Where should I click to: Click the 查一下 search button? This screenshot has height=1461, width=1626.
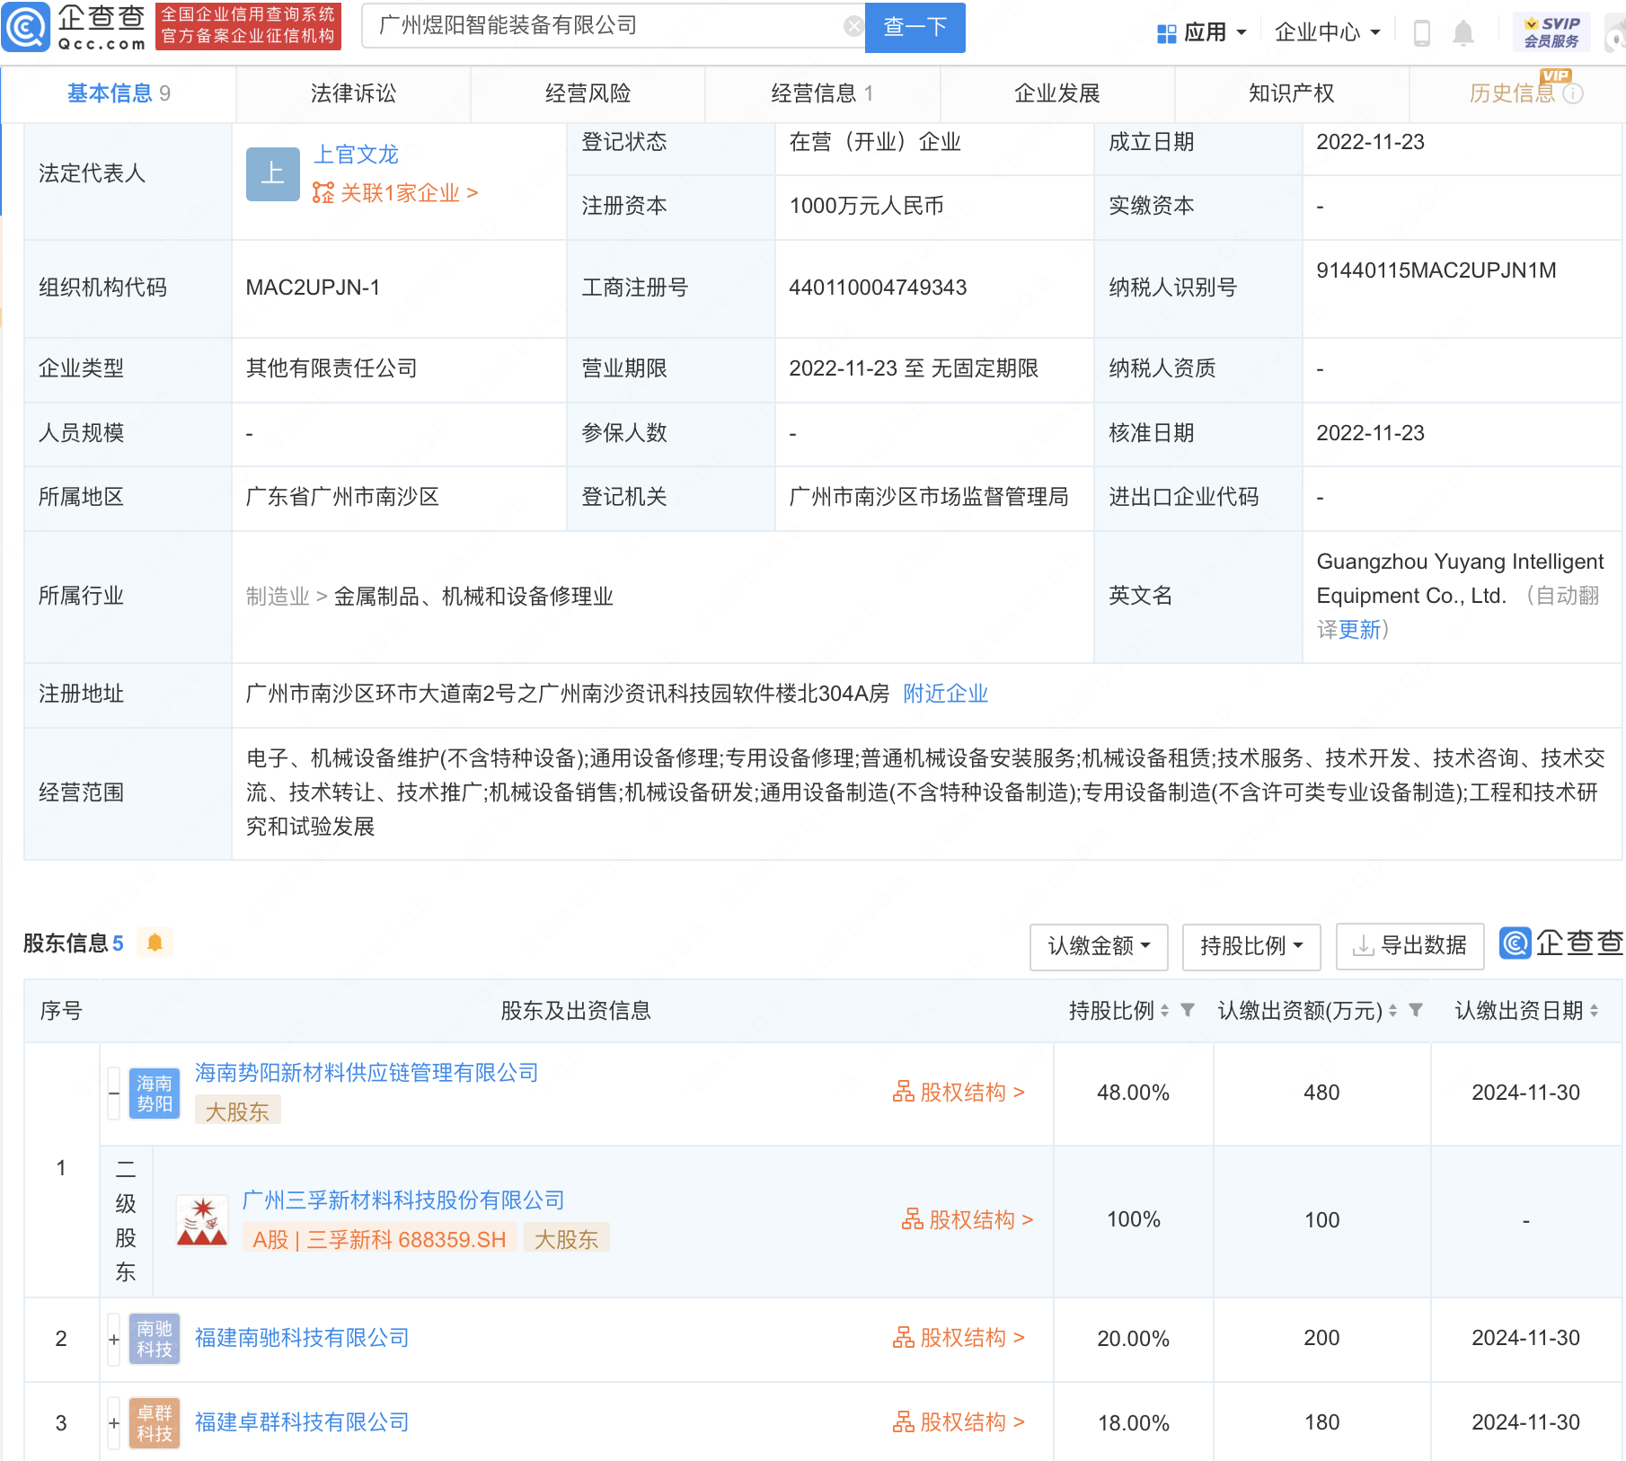(x=915, y=27)
